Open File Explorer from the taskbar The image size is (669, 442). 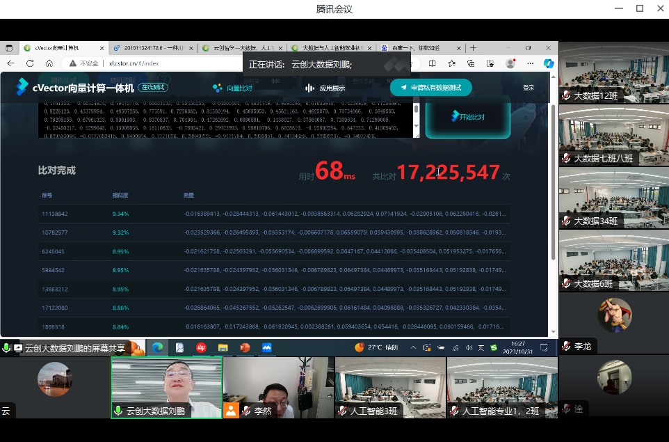click(x=223, y=347)
